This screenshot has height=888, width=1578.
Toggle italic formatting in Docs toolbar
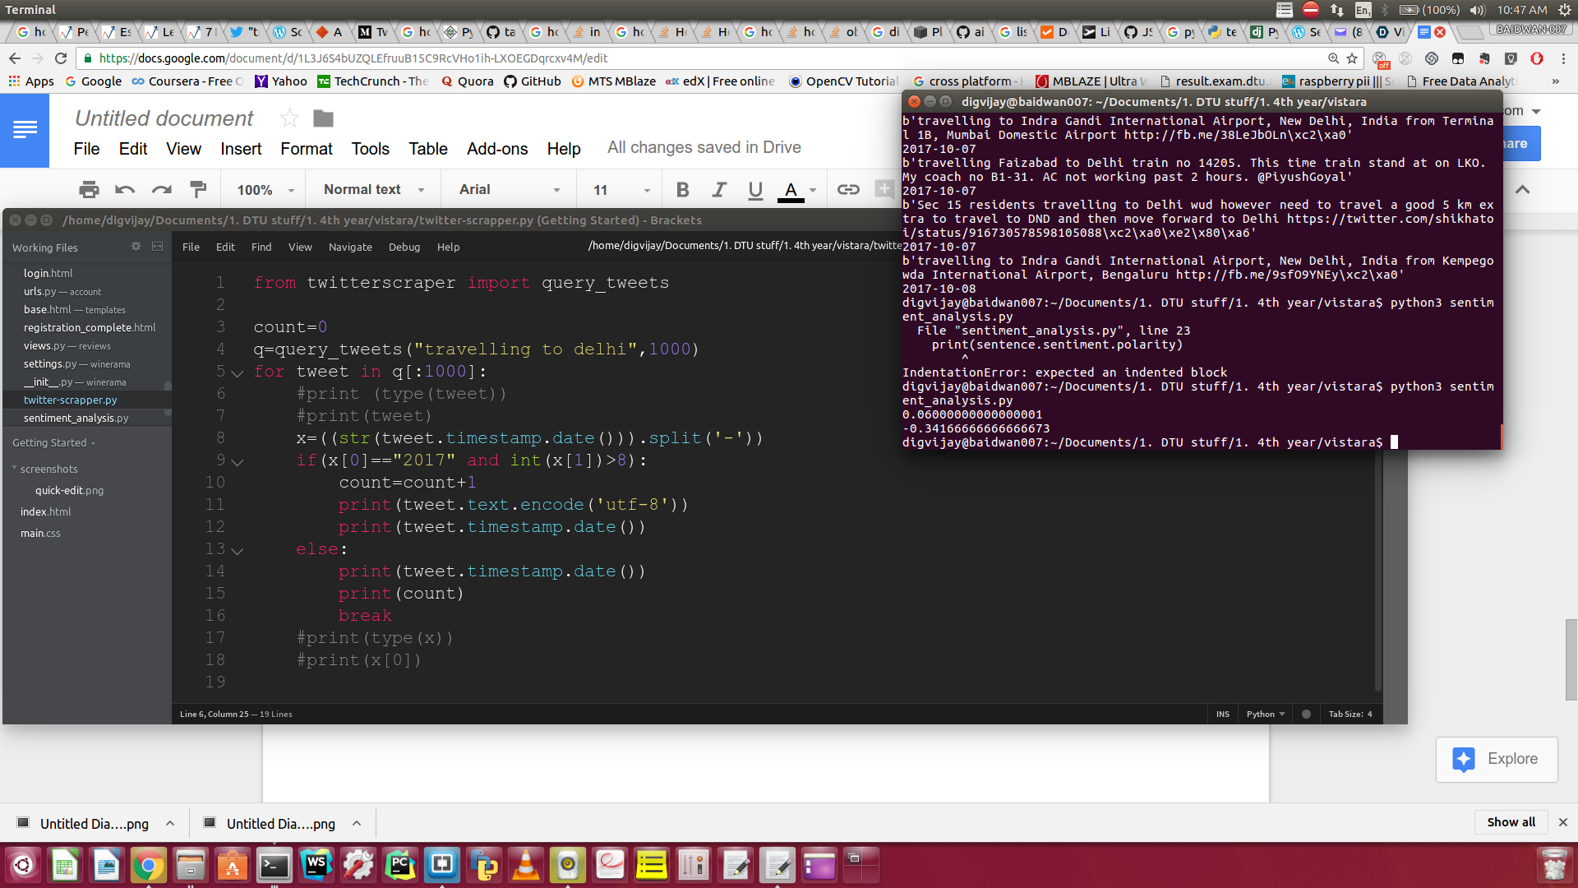[x=719, y=190]
